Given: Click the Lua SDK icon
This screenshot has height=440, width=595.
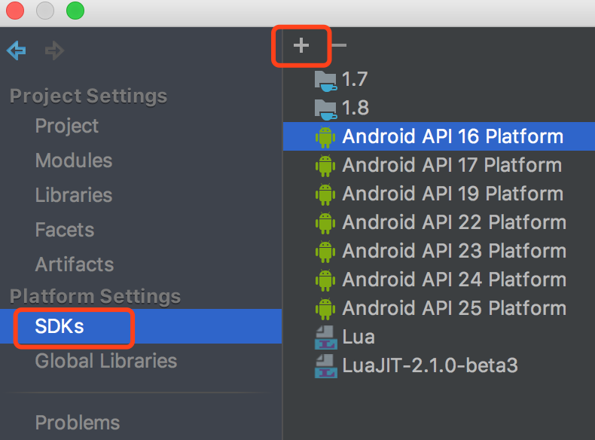Looking at the screenshot, I should 325,337.
